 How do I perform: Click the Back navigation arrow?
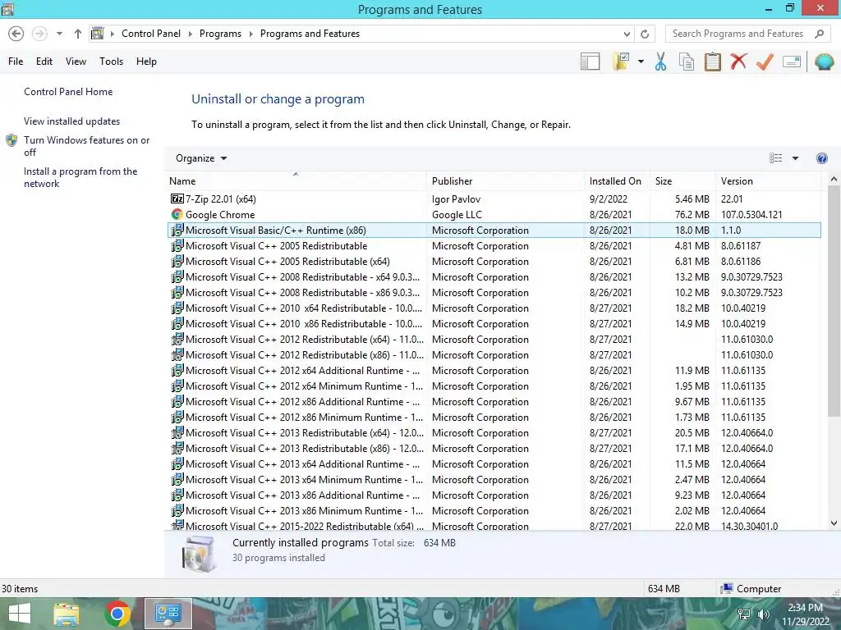[x=16, y=34]
